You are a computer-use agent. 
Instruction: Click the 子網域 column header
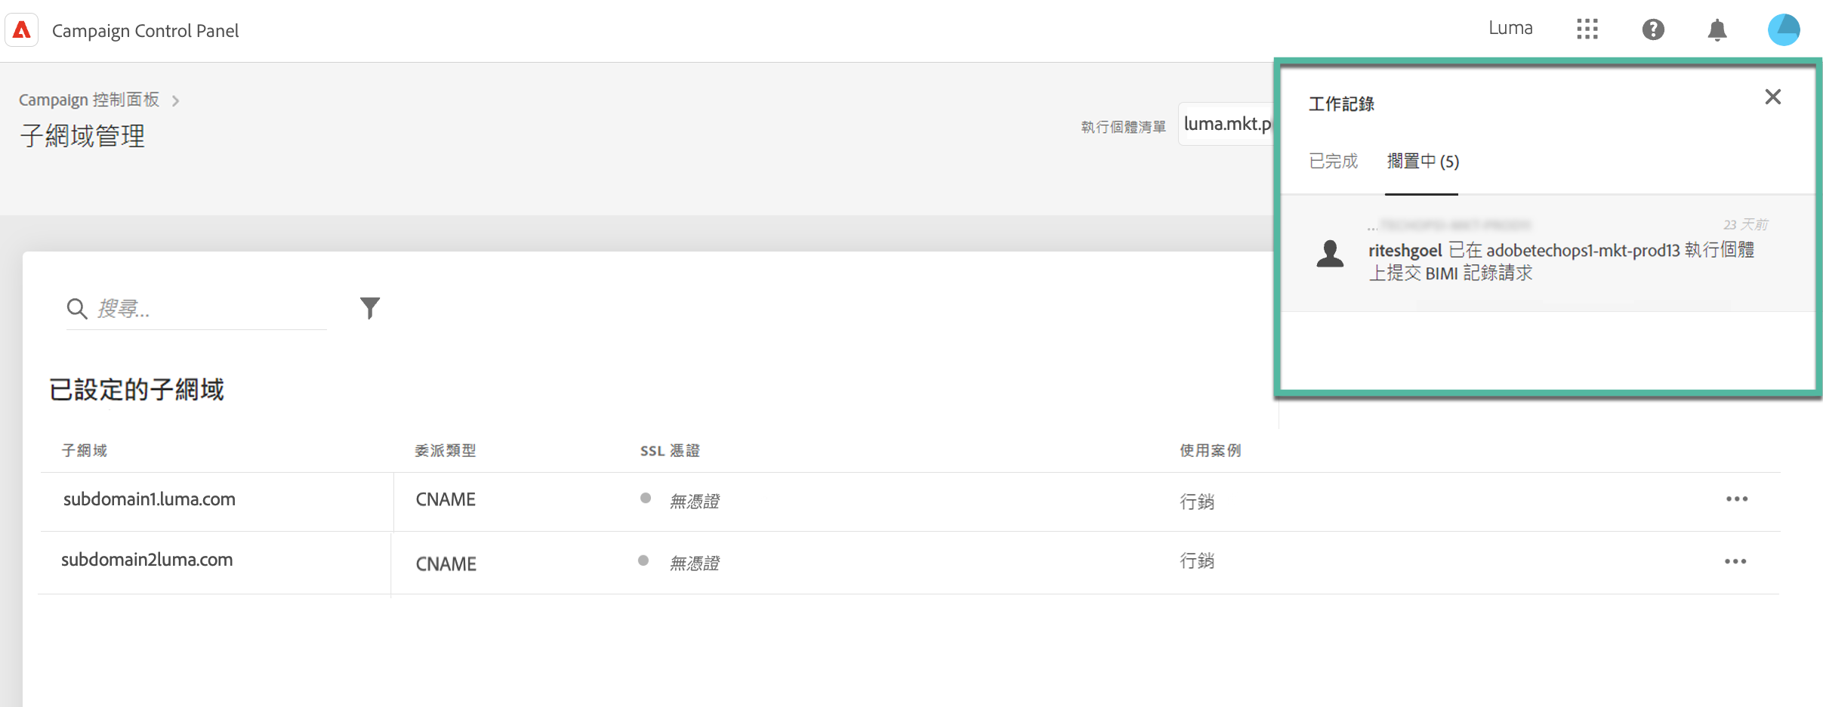tap(85, 450)
